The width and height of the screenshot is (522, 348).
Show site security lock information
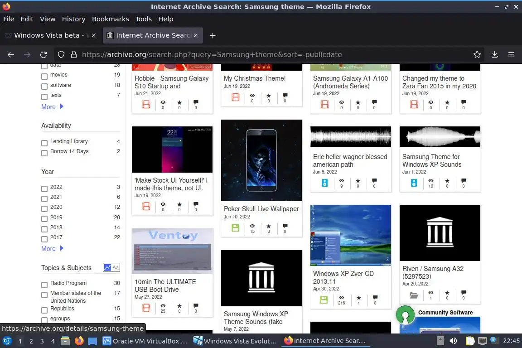click(x=74, y=54)
